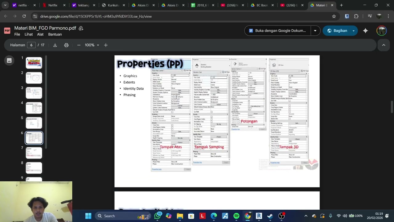Open Revit from the taskbar

pyautogui.click(x=259, y=216)
